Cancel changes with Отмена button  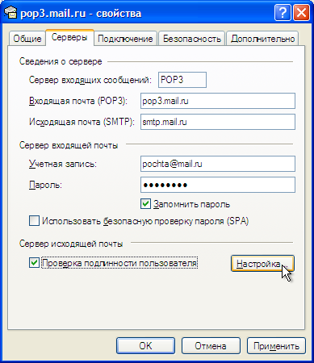[x=211, y=346]
